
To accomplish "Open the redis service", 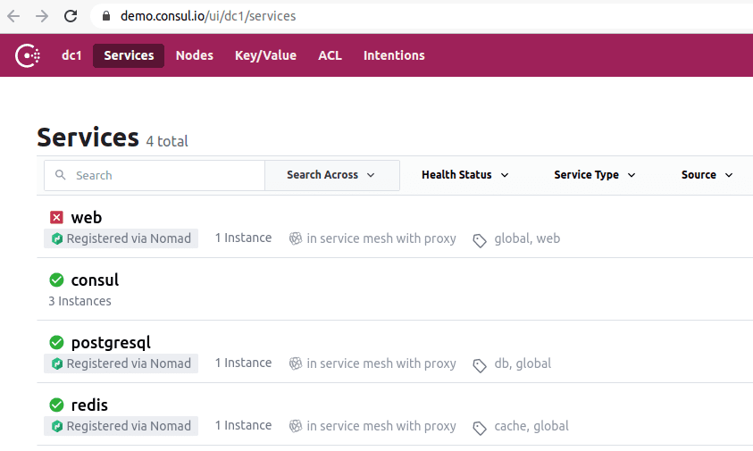I will pos(89,405).
